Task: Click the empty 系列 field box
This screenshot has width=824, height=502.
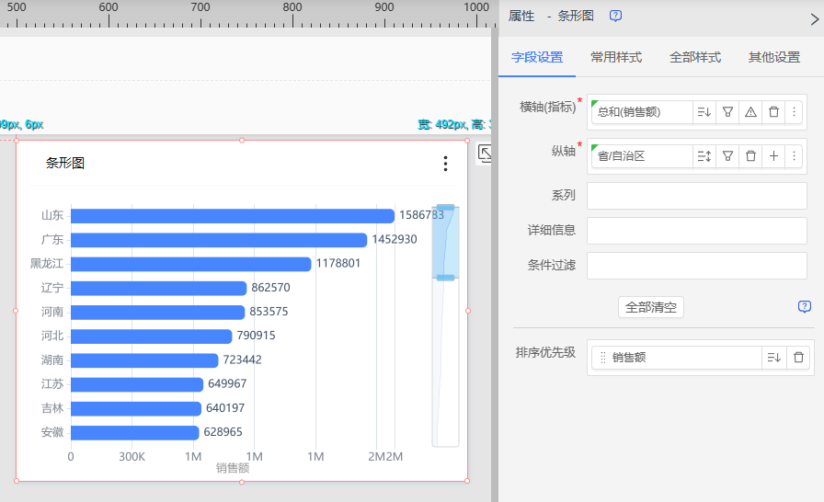Action: pos(696,196)
